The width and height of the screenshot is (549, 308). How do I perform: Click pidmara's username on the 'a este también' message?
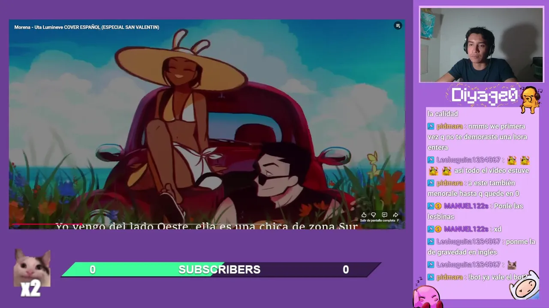(x=449, y=183)
